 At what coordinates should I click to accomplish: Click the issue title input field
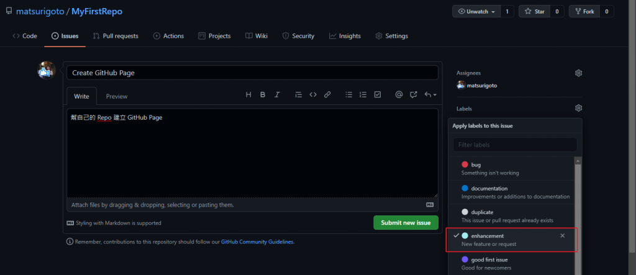point(252,73)
